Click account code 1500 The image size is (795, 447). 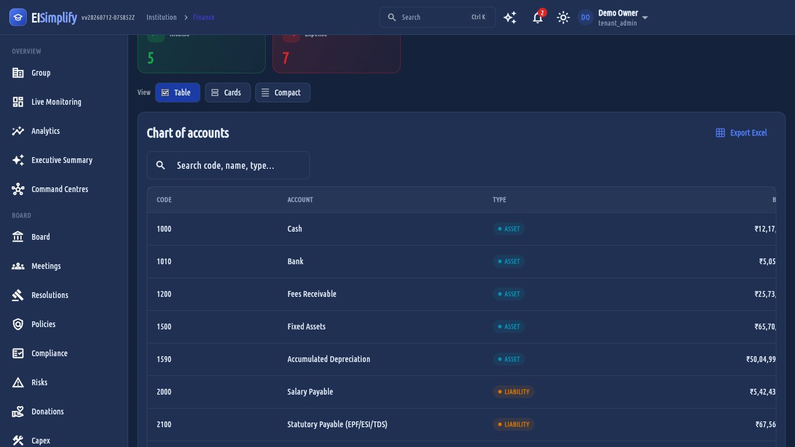[x=164, y=327]
